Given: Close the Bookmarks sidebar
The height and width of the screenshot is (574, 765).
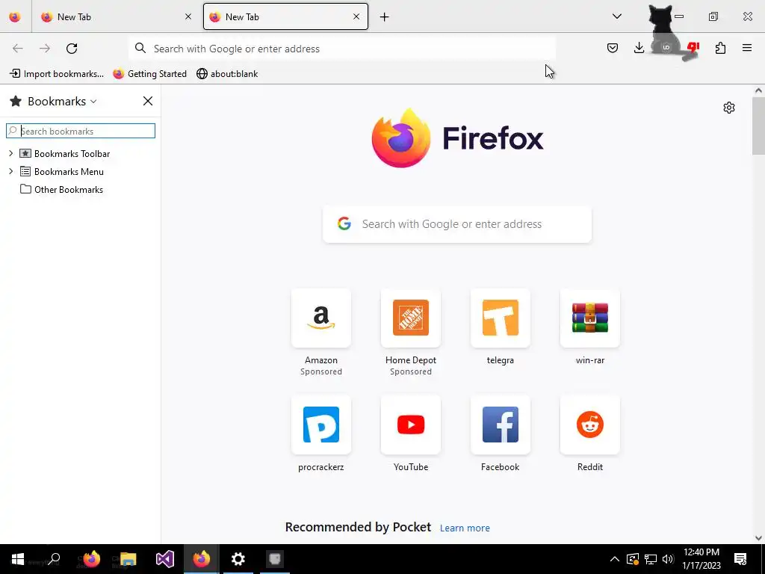Looking at the screenshot, I should tap(147, 101).
